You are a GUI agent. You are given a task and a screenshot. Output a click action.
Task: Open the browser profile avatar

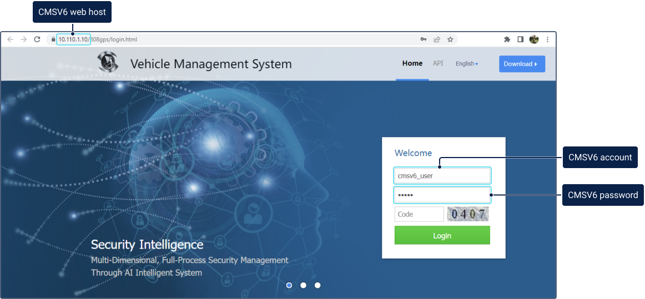pyautogui.click(x=534, y=39)
